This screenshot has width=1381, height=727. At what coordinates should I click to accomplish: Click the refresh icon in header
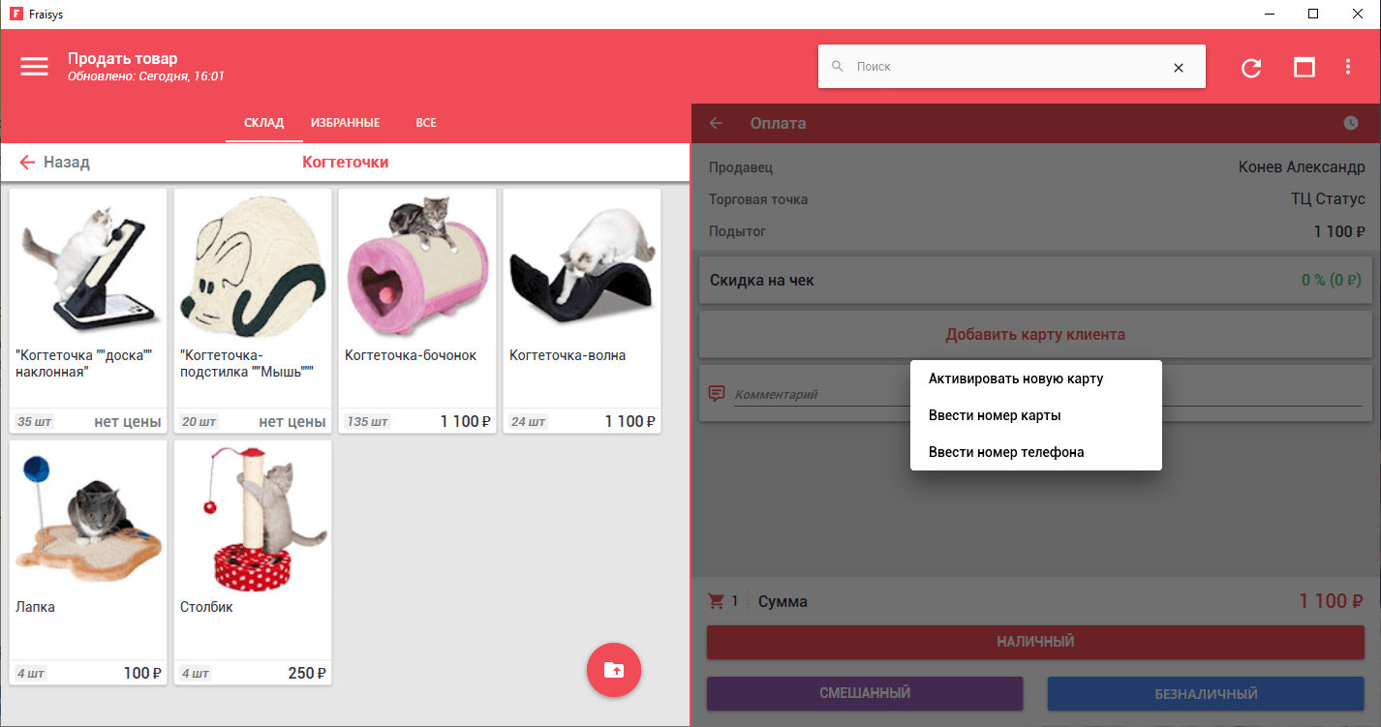(x=1251, y=68)
